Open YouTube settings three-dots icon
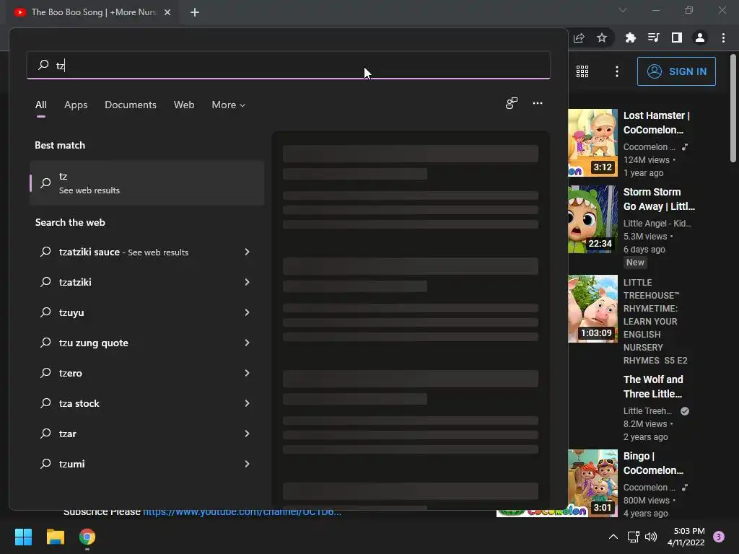The height and width of the screenshot is (554, 739). pyautogui.click(x=617, y=71)
